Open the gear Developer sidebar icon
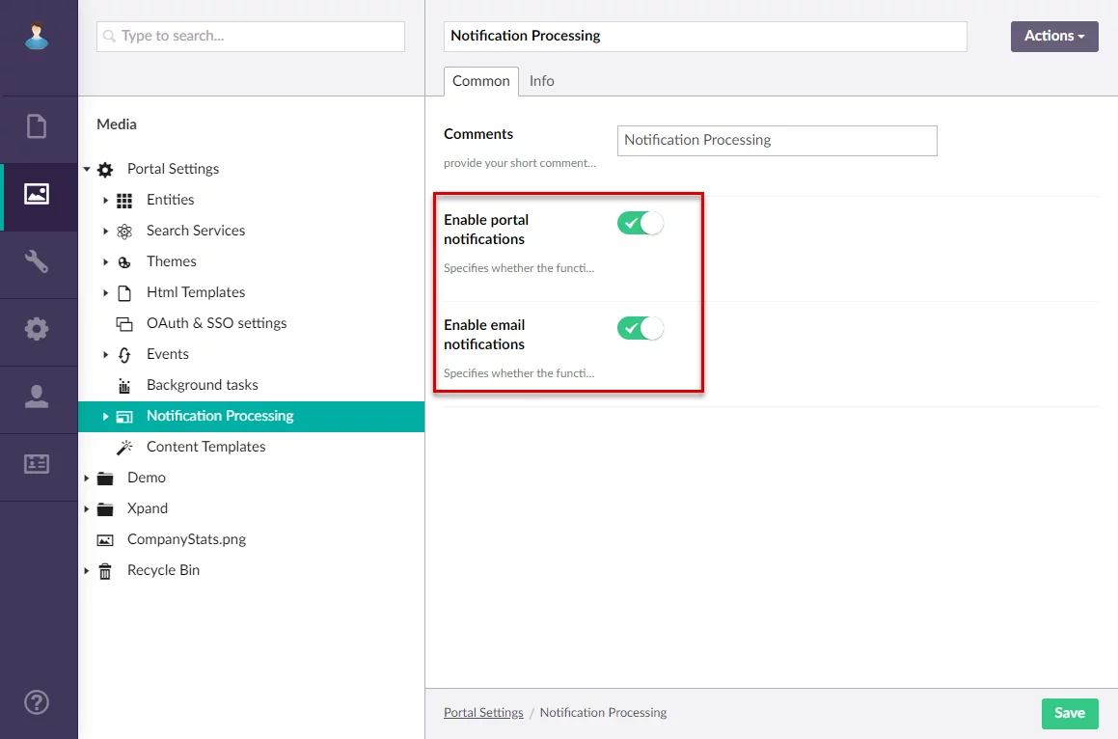 [37, 329]
